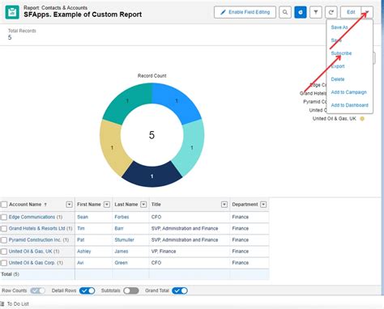Toggle the Row Counts switch
Screen dimensions: 384x309
(x=37, y=290)
